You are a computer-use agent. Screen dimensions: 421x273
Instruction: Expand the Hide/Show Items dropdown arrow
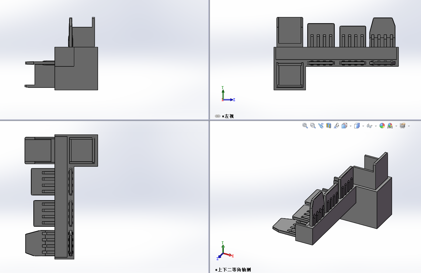coord(376,126)
